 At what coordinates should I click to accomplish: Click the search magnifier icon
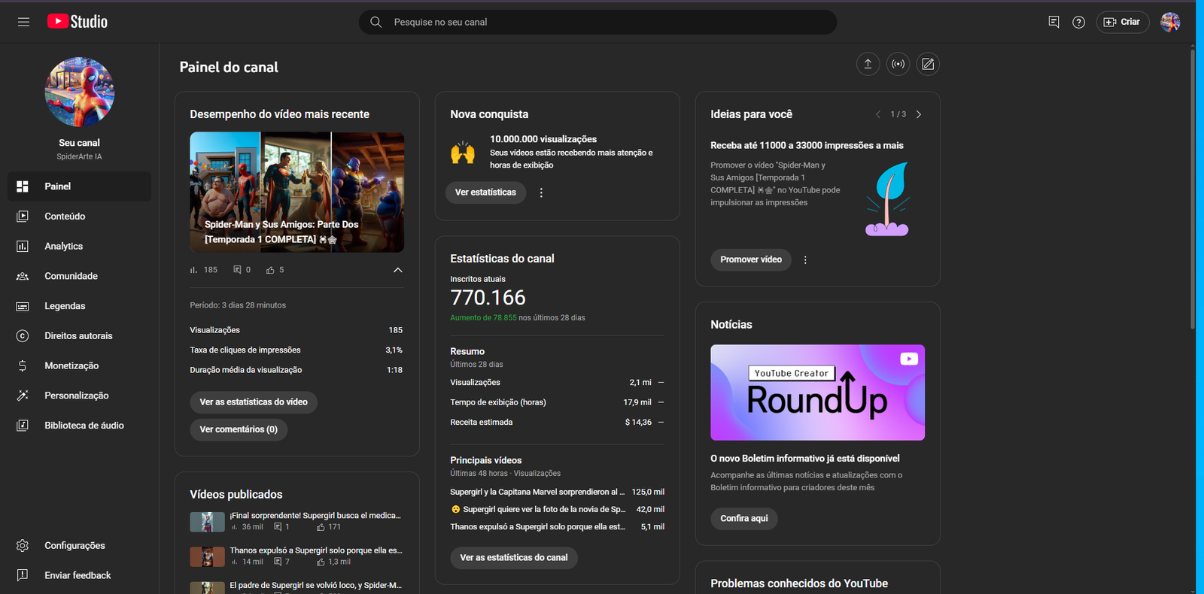(x=376, y=22)
